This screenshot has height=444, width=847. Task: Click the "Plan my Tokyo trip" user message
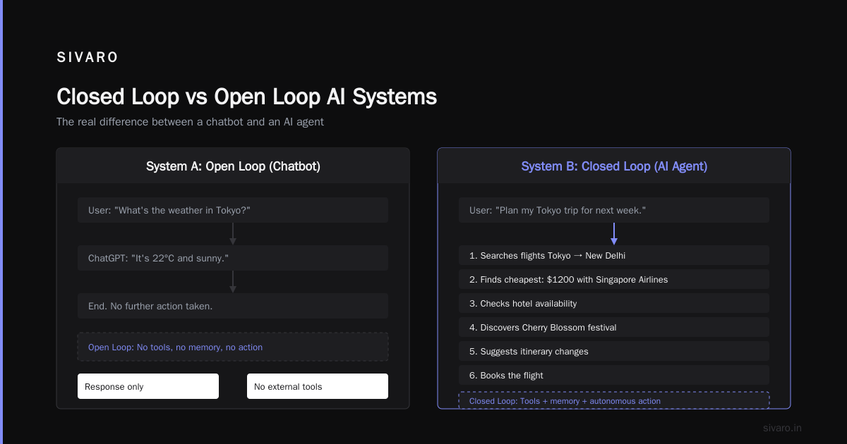[x=614, y=210]
